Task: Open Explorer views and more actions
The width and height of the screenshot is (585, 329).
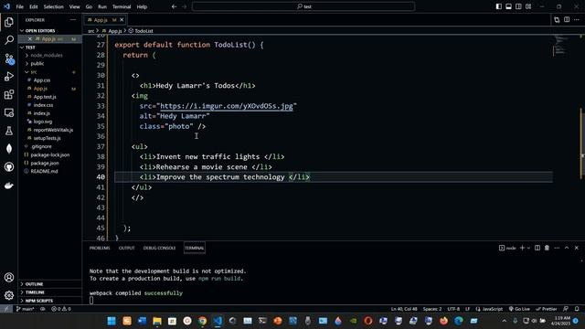Action: [x=73, y=20]
